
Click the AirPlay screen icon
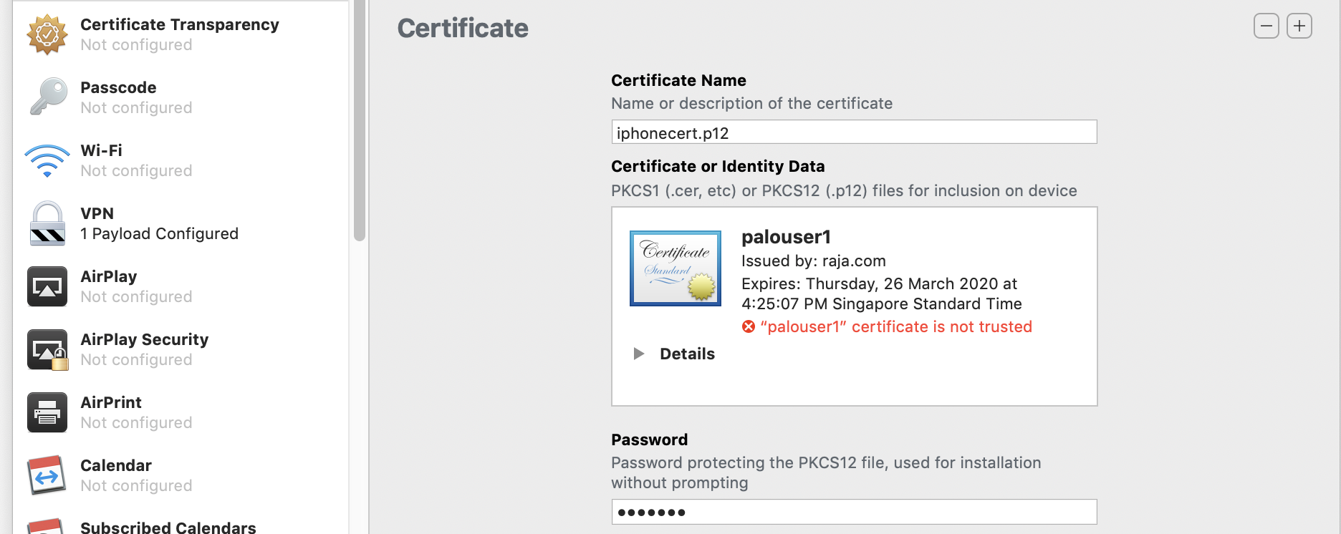[47, 286]
